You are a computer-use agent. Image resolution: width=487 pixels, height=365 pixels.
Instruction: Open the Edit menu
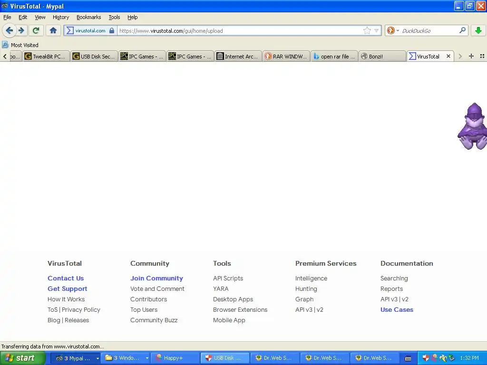click(23, 17)
